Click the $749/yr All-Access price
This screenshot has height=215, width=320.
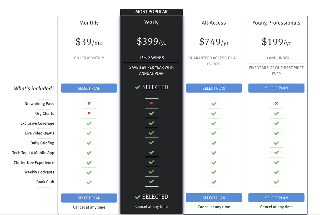(x=214, y=42)
